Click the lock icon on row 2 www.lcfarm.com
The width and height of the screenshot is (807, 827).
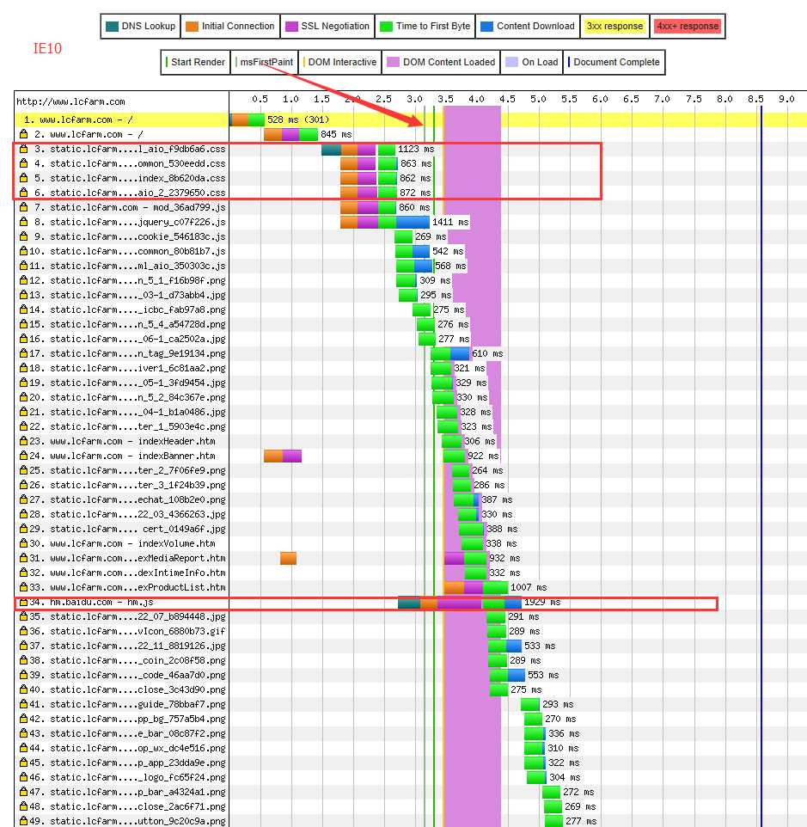click(x=23, y=134)
